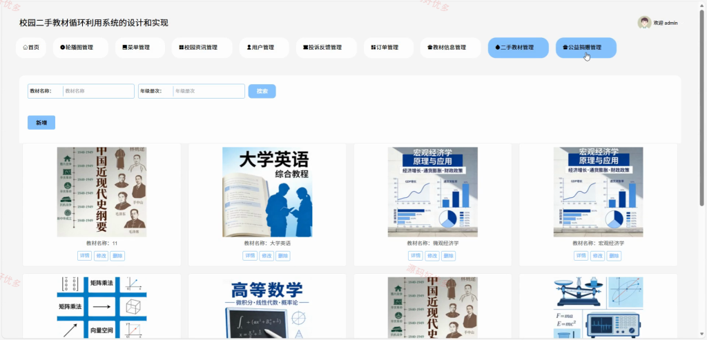
Task: Open 轮播图管理 in the navigation bar
Action: click(80, 48)
